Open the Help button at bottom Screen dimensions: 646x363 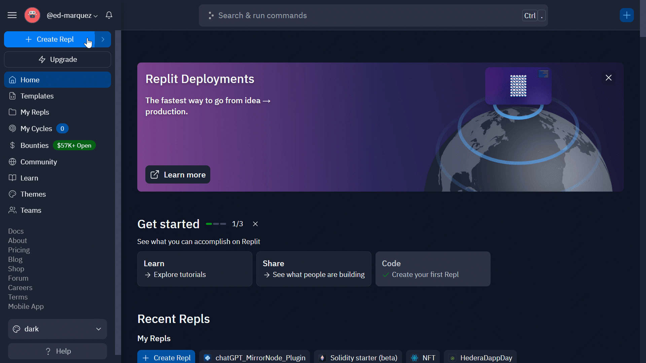(x=57, y=351)
